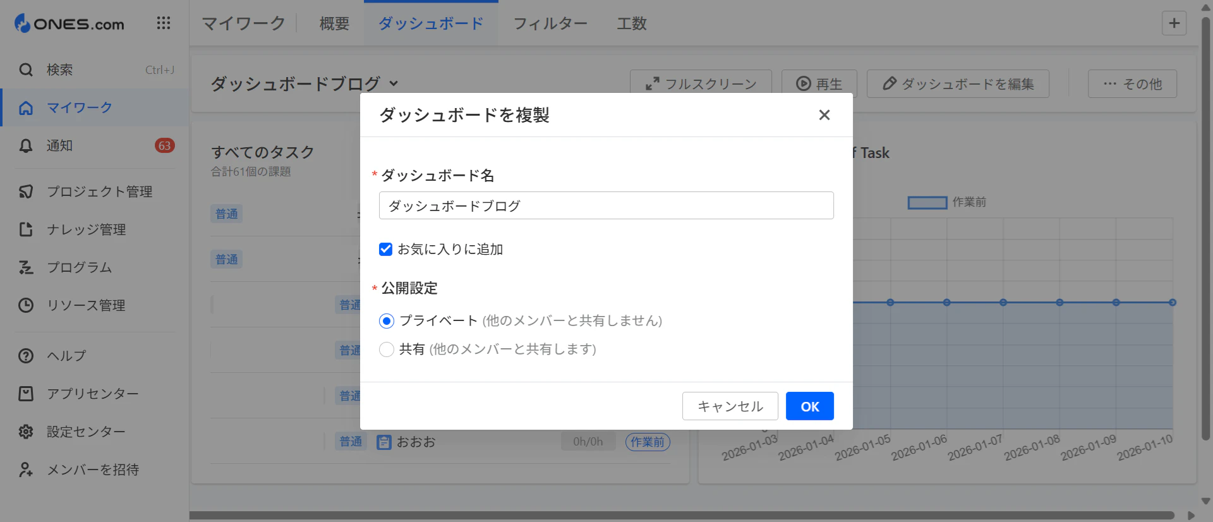Open 通知 in the sidebar
This screenshot has width=1213, height=522.
pyautogui.click(x=95, y=146)
